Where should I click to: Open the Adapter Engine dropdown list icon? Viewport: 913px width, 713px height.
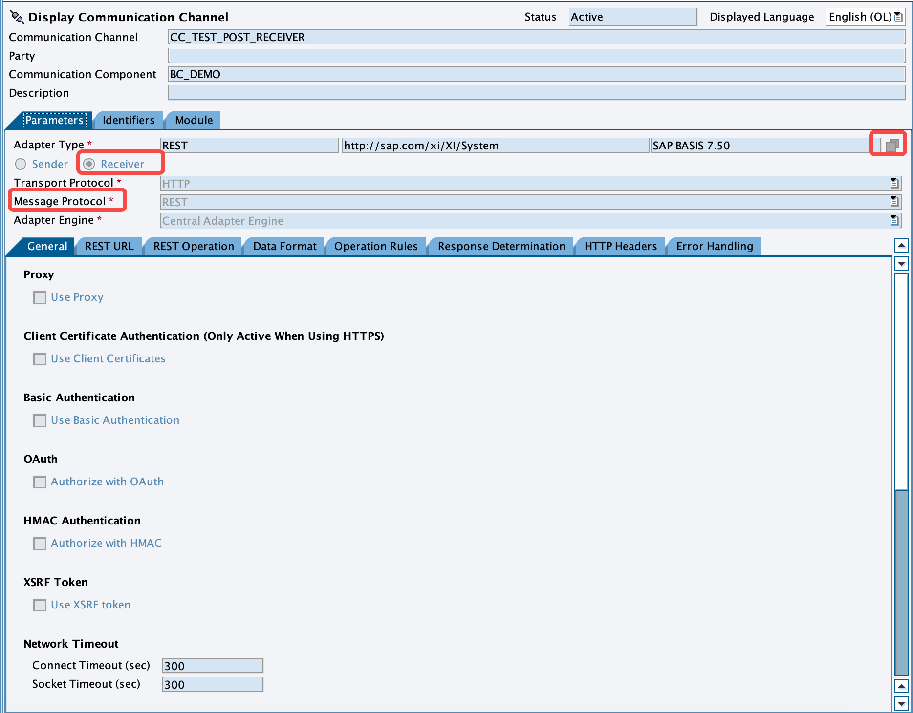[x=894, y=220]
